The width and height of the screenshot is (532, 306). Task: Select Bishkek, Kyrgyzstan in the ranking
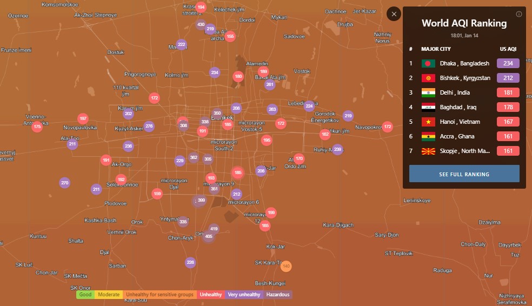pyautogui.click(x=464, y=78)
